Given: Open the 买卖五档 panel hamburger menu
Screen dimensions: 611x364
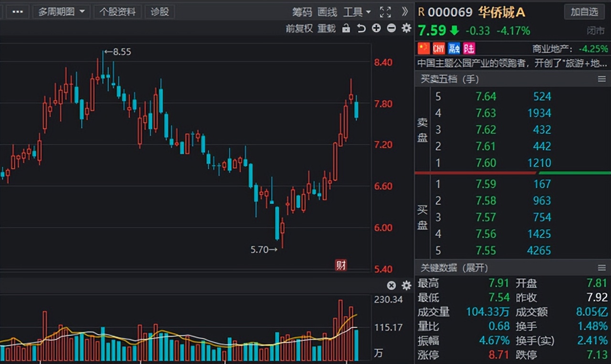Looking at the screenshot, I should [602, 79].
